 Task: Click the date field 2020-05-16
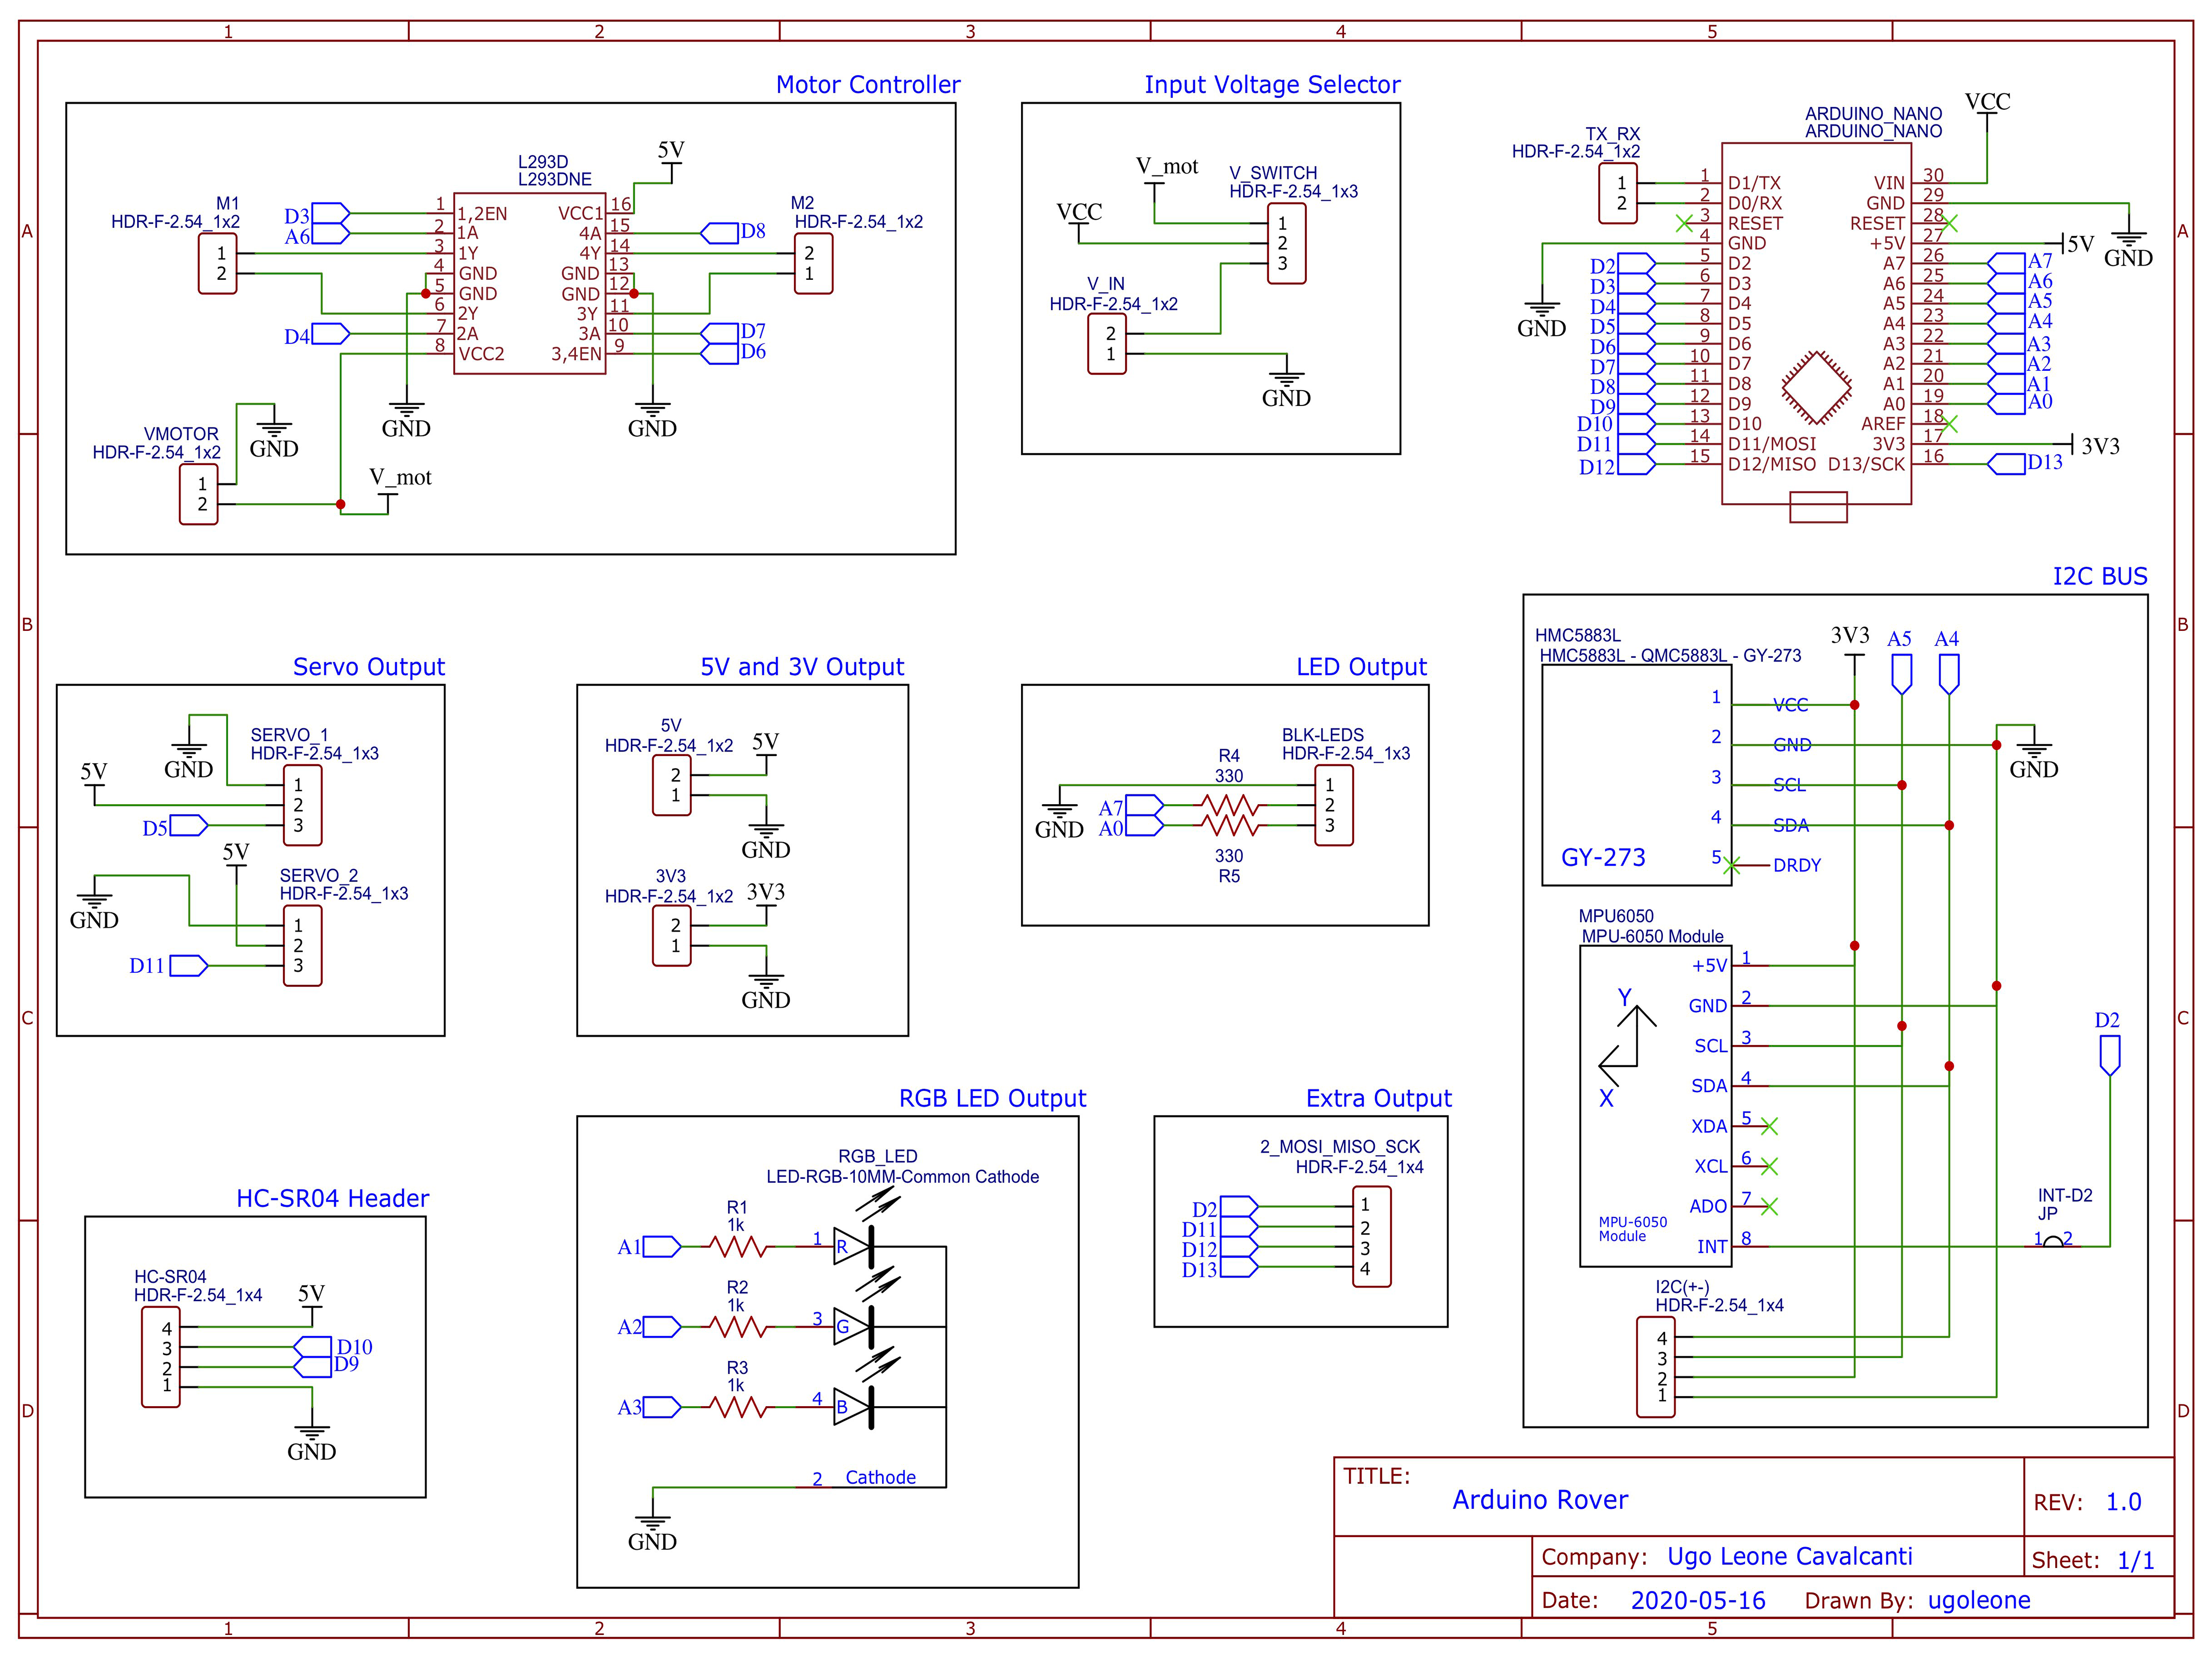pyautogui.click(x=1698, y=1600)
